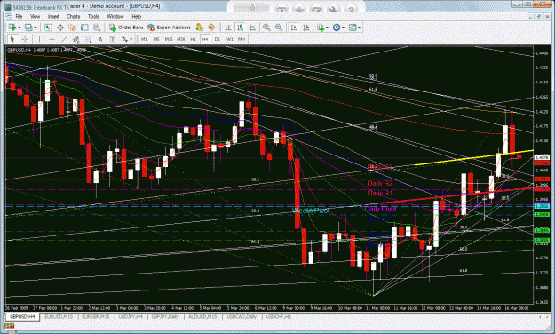
Task: Zoom out of the chart
Action: [x=279, y=28]
